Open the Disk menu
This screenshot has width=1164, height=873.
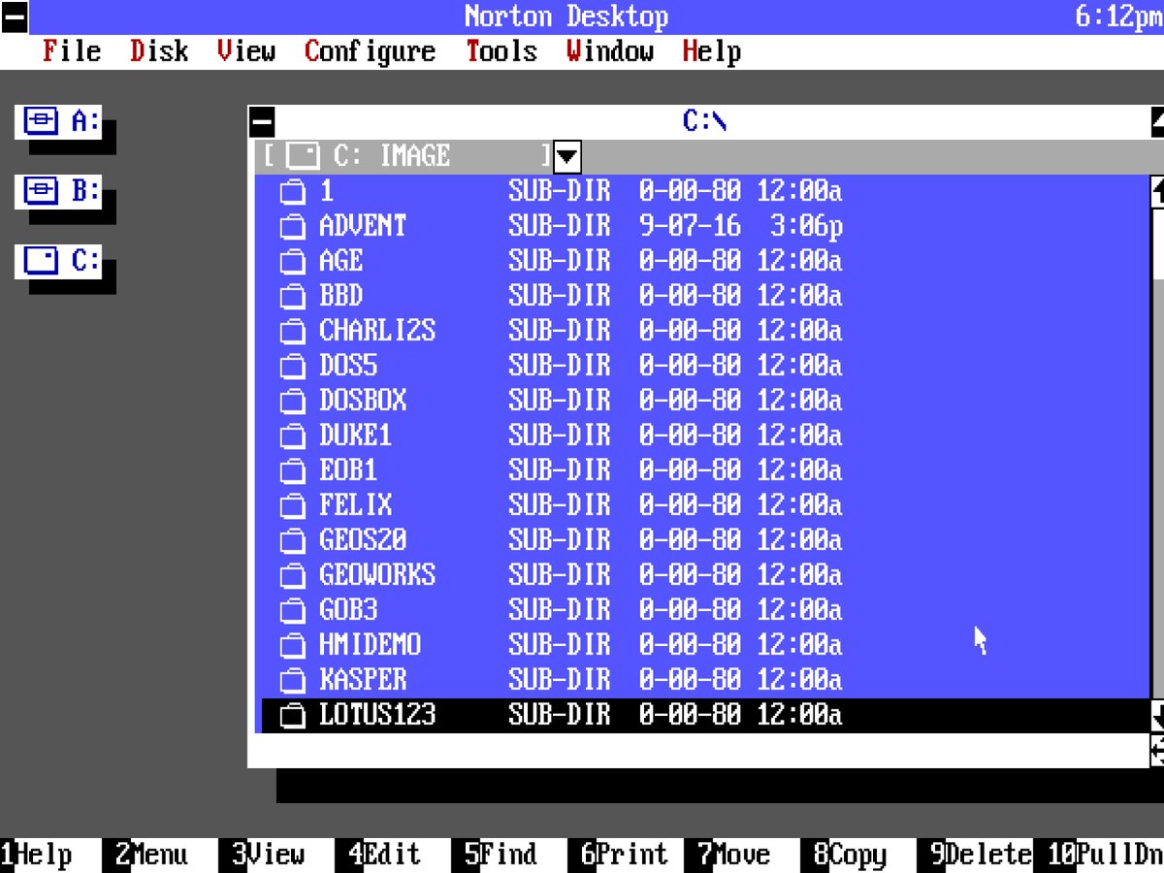coord(159,51)
